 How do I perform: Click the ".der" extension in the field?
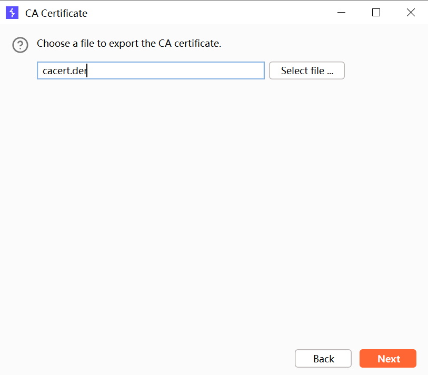[x=78, y=70]
